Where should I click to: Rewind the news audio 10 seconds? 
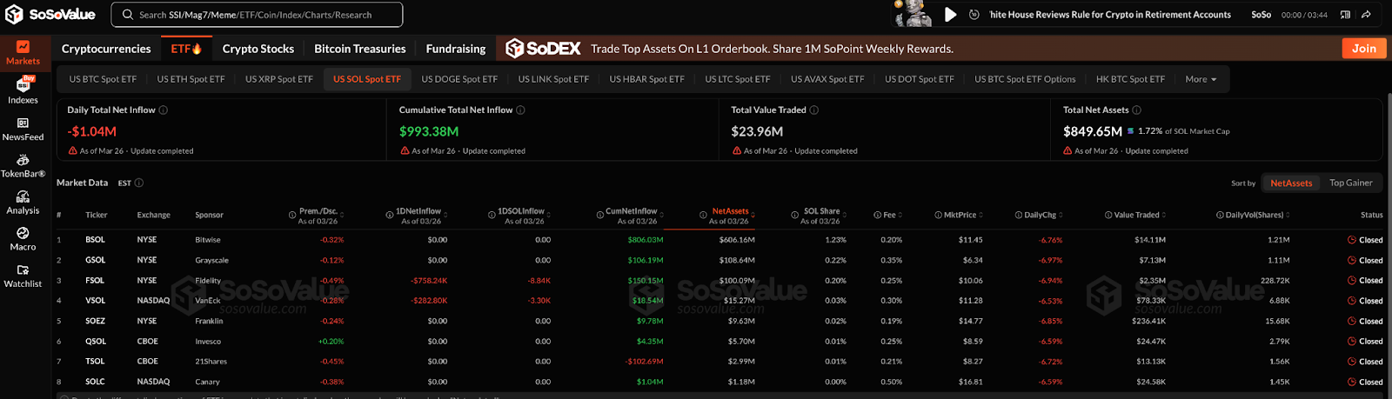974,15
